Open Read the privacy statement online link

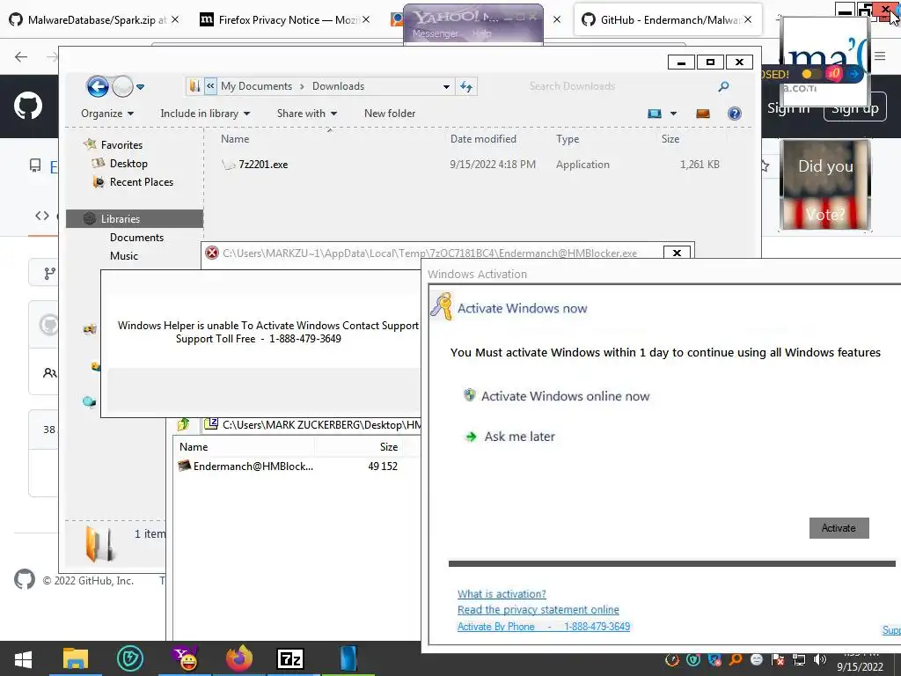(538, 610)
